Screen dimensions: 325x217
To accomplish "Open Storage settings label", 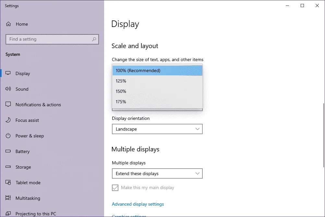I will coord(23,167).
